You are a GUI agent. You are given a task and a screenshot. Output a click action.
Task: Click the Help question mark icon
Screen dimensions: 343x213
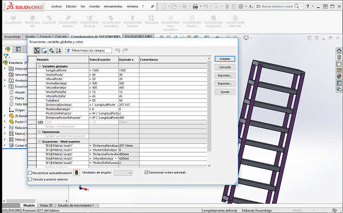[308, 6]
